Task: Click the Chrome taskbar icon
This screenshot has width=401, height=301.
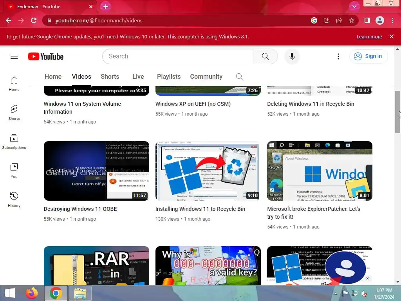Action: 56,293
